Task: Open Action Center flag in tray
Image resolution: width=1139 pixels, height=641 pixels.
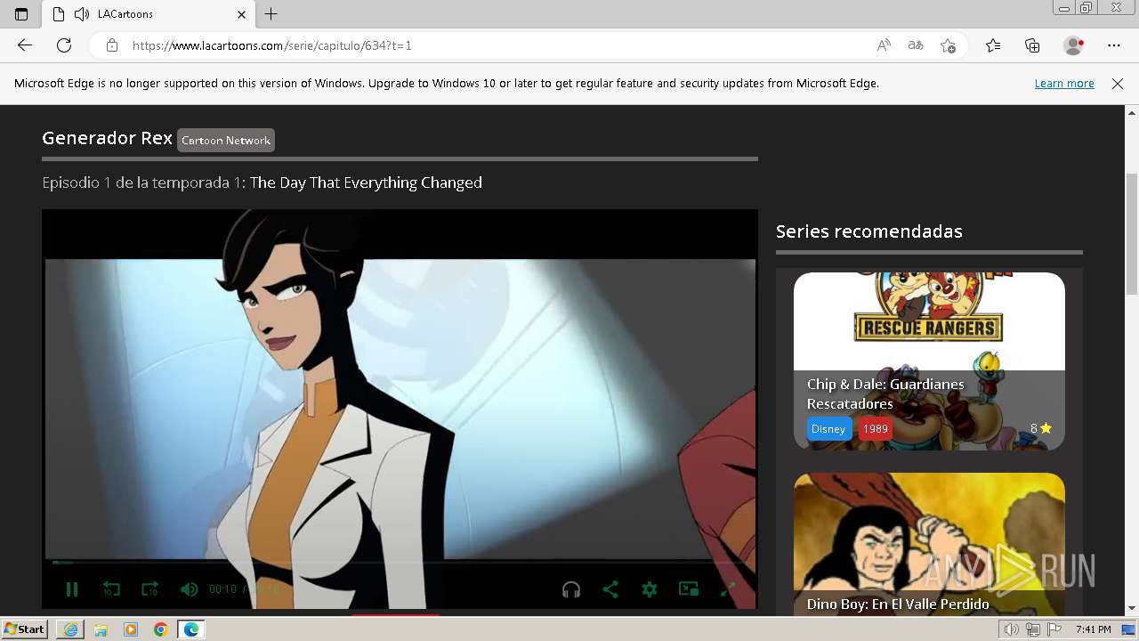Action: [1054, 629]
